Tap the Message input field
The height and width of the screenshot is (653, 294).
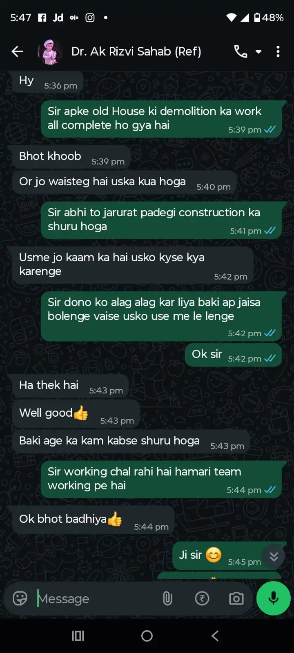[x=96, y=599]
